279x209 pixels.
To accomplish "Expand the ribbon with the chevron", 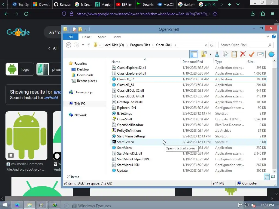I will pos(268,37).
